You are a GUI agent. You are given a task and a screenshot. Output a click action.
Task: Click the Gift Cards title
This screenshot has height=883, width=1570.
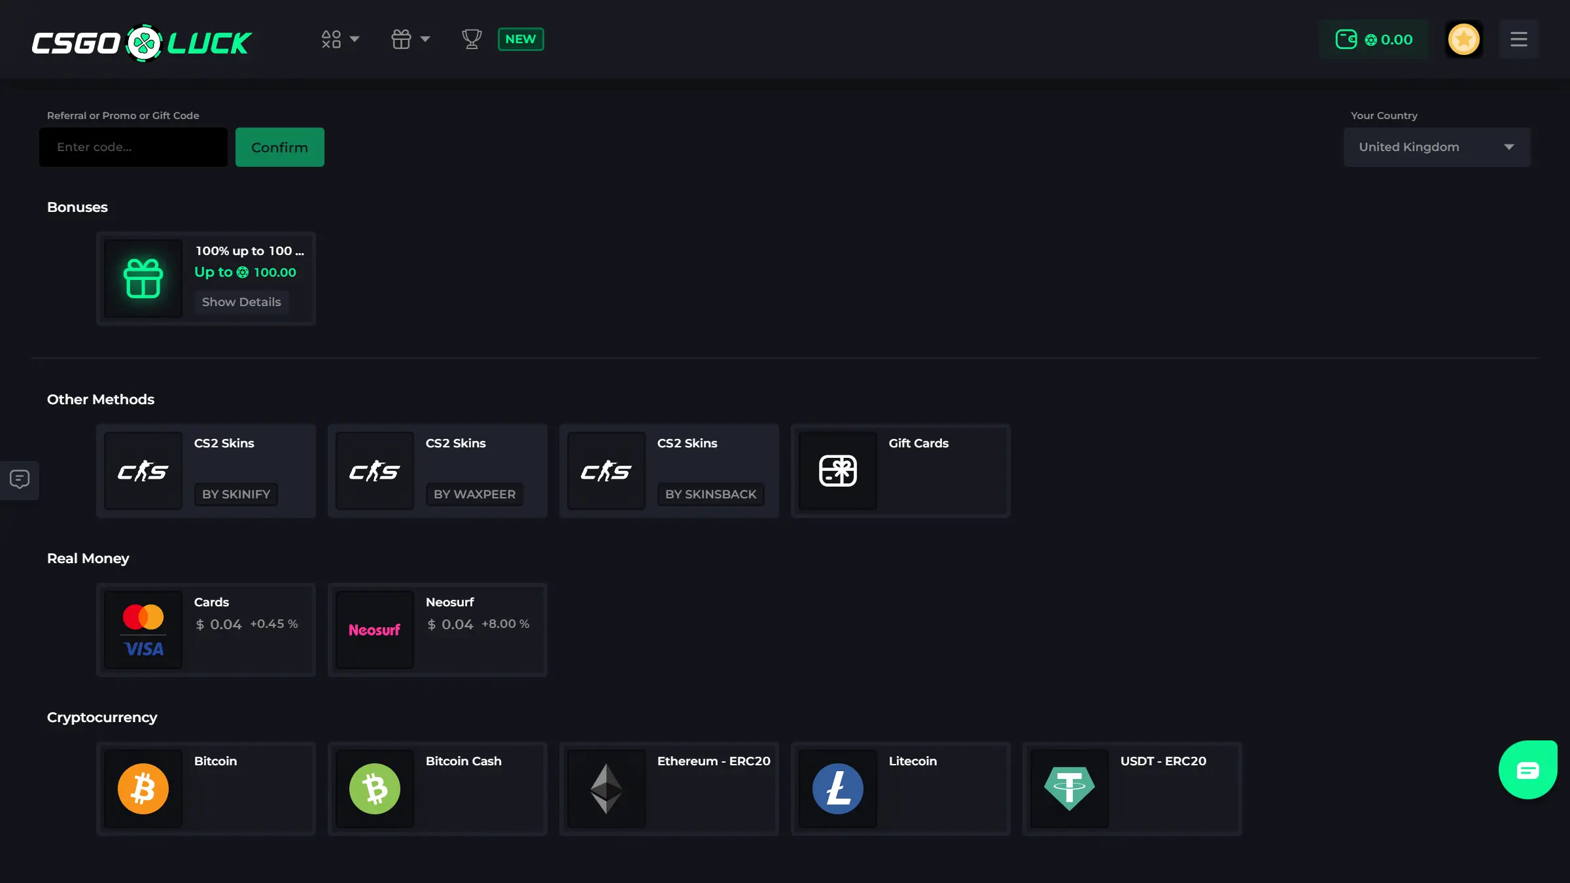918,443
